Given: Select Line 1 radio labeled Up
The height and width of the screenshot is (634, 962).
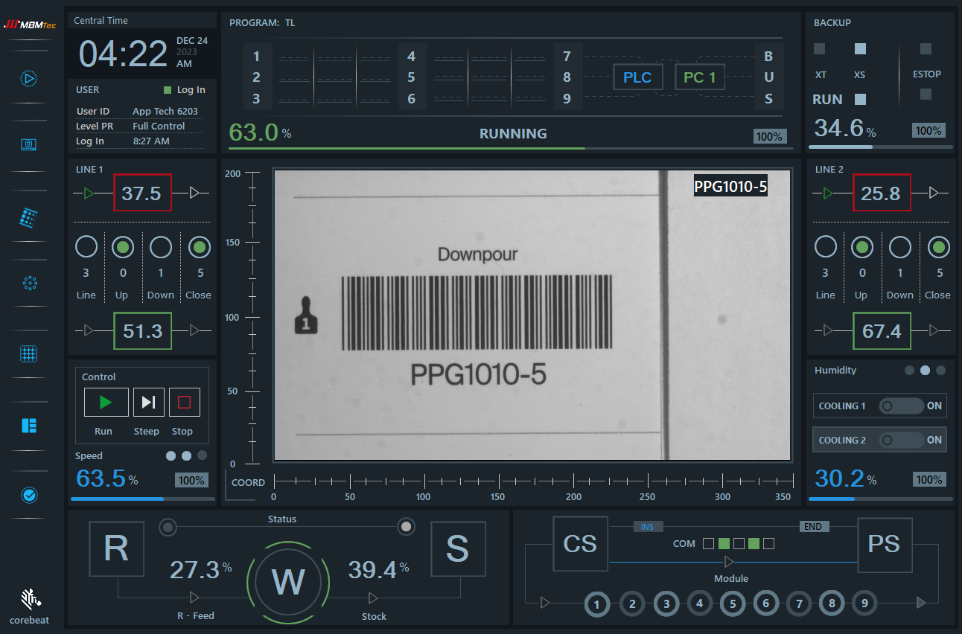Looking at the screenshot, I should [x=123, y=247].
